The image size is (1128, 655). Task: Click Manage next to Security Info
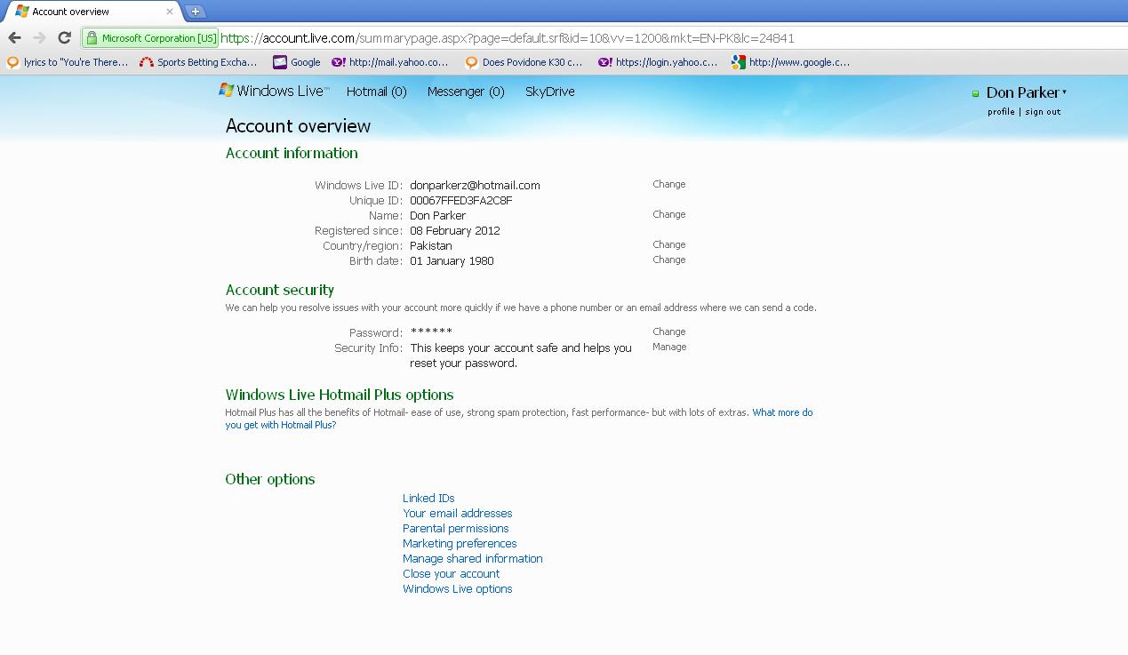[x=668, y=347]
